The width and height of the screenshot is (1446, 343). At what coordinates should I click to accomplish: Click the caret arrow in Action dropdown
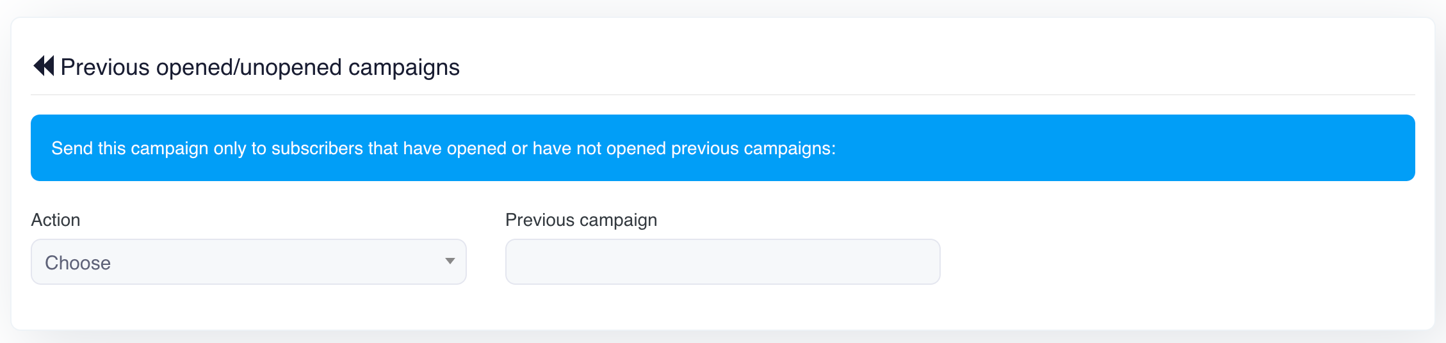[450, 261]
